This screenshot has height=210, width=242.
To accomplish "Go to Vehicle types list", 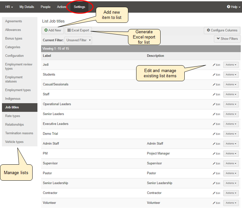I will point(14,142).
